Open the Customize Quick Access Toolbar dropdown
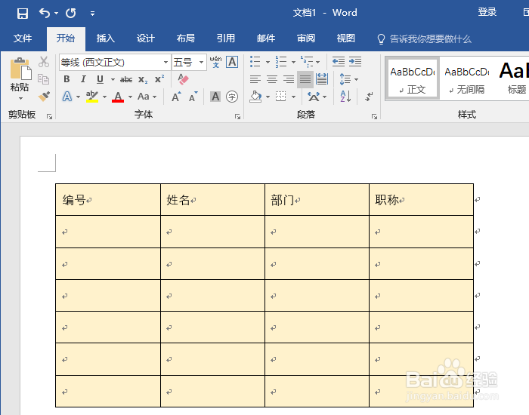529x415 pixels. point(92,14)
